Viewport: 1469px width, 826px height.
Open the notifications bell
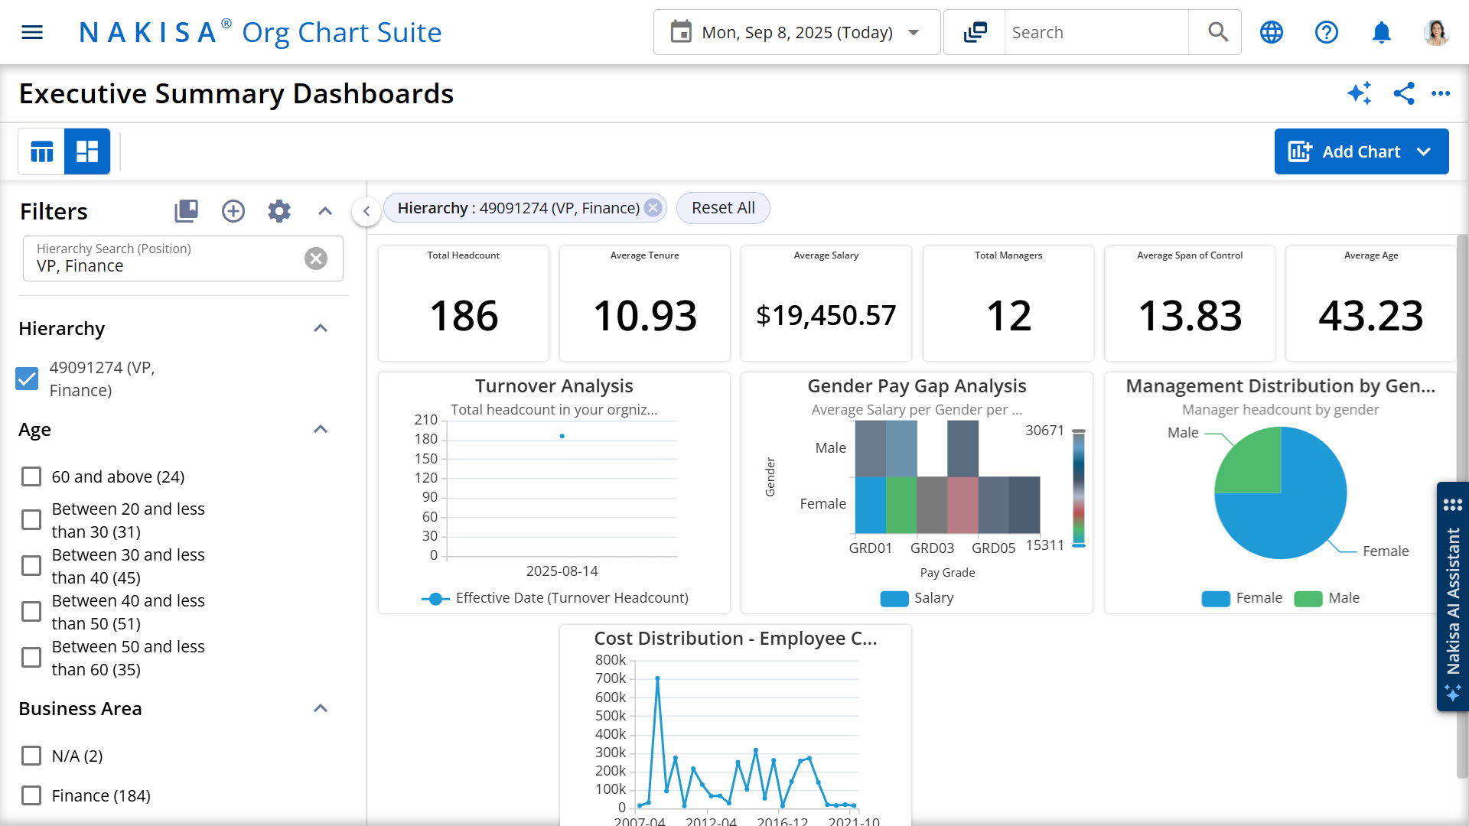point(1381,32)
